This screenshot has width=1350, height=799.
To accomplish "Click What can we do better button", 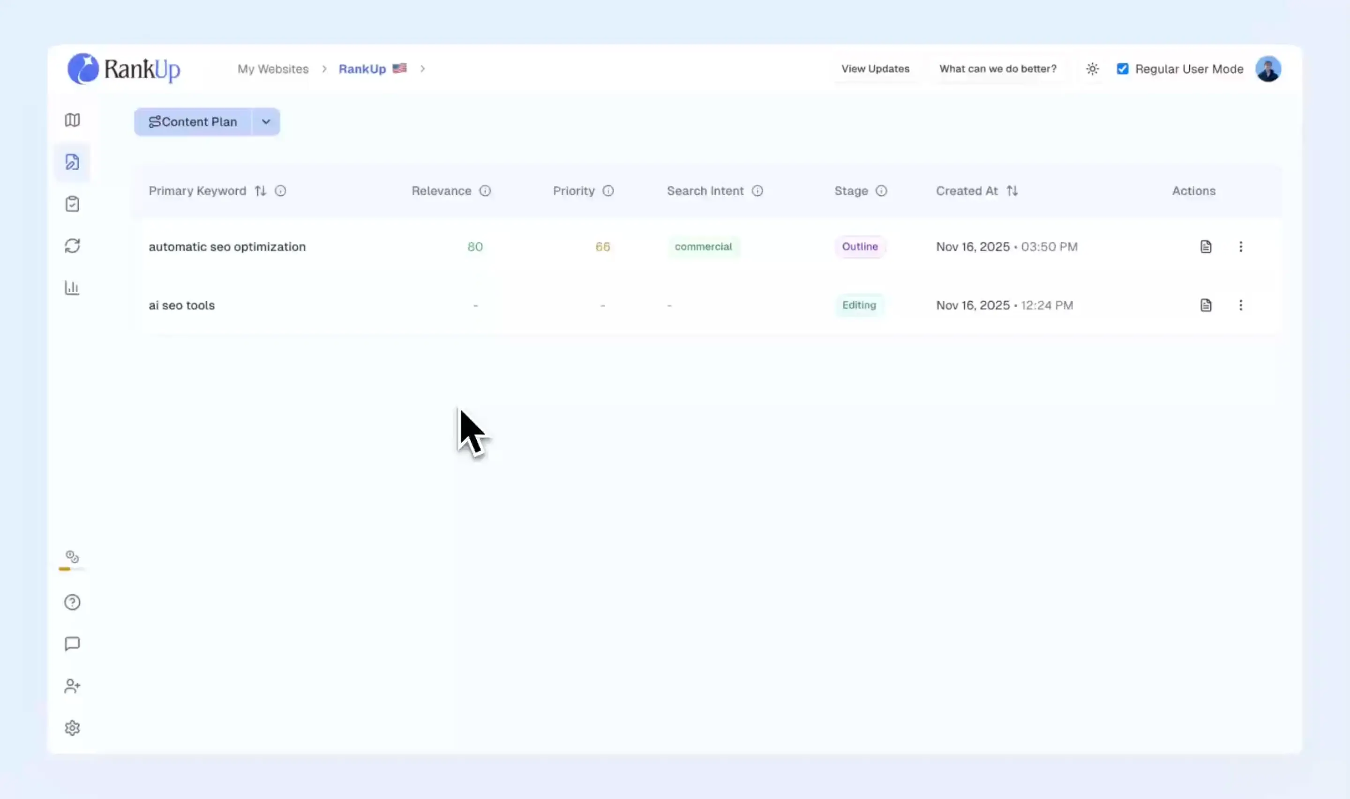I will [997, 69].
